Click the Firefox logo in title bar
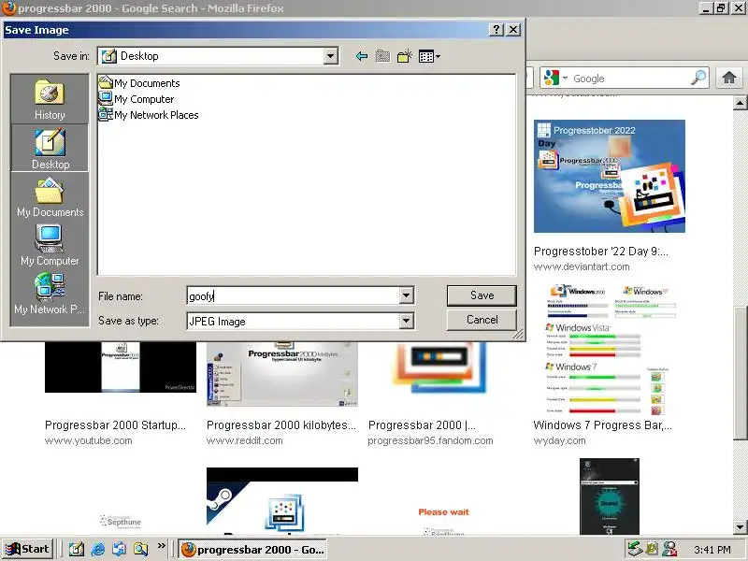The width and height of the screenshot is (748, 561). (x=8, y=8)
